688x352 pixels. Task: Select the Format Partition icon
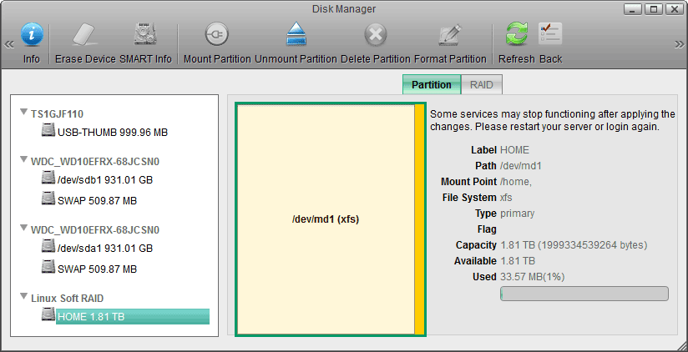click(x=449, y=35)
